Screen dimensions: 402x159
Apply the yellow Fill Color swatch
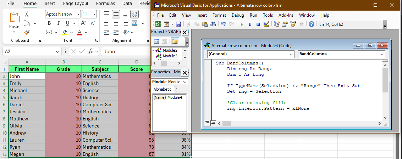65,33
